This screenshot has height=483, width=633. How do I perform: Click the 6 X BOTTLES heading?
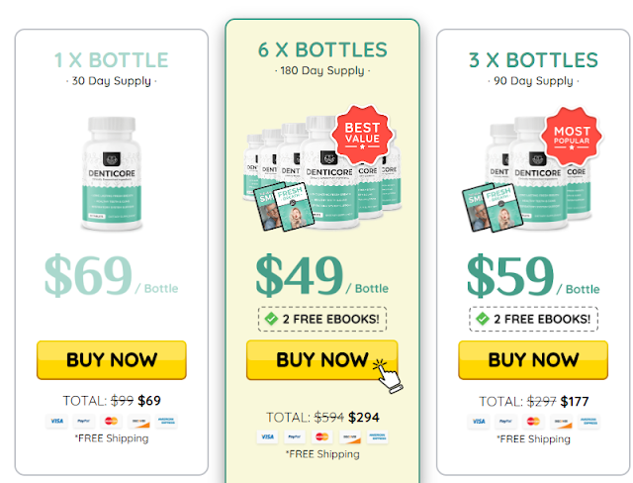coord(322,50)
